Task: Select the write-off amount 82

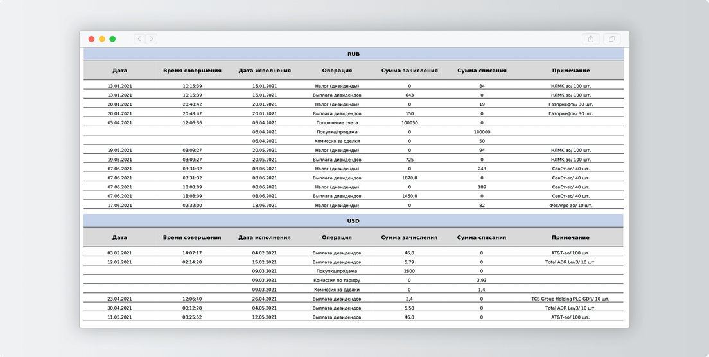Action: pos(482,205)
